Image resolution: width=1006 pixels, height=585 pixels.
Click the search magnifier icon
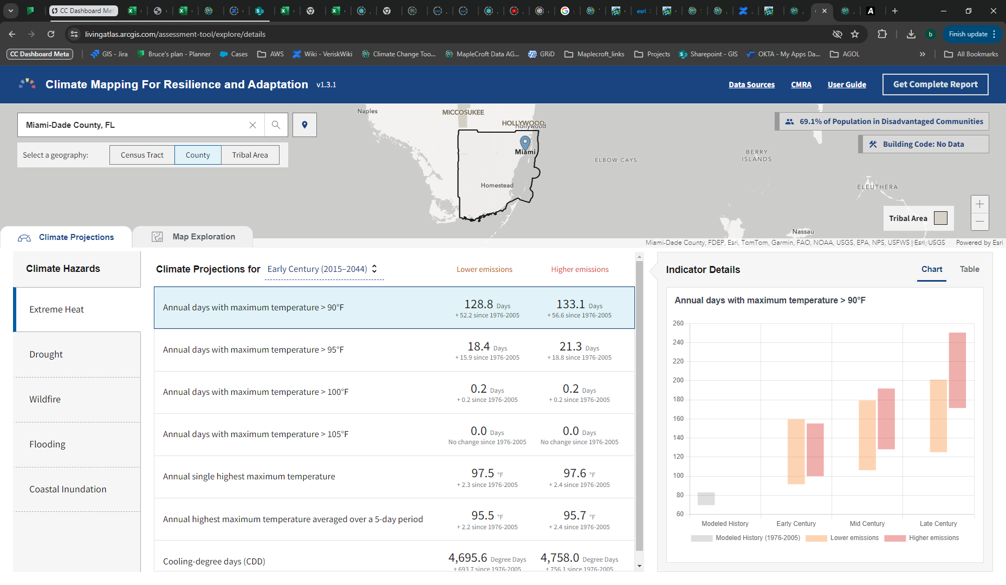coord(276,125)
